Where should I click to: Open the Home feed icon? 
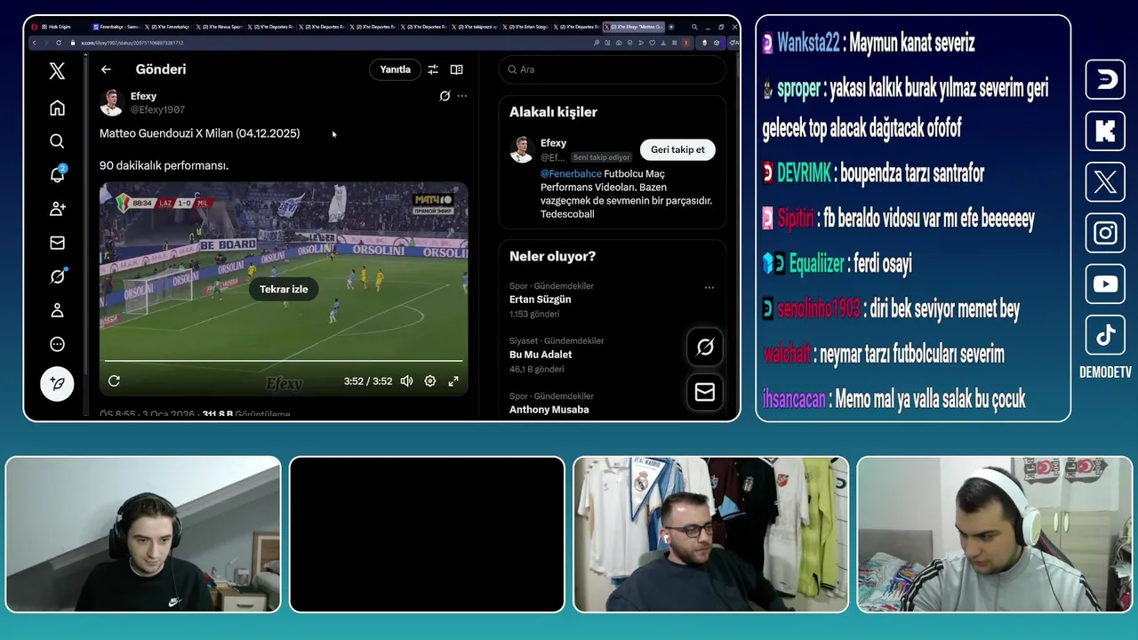57,108
